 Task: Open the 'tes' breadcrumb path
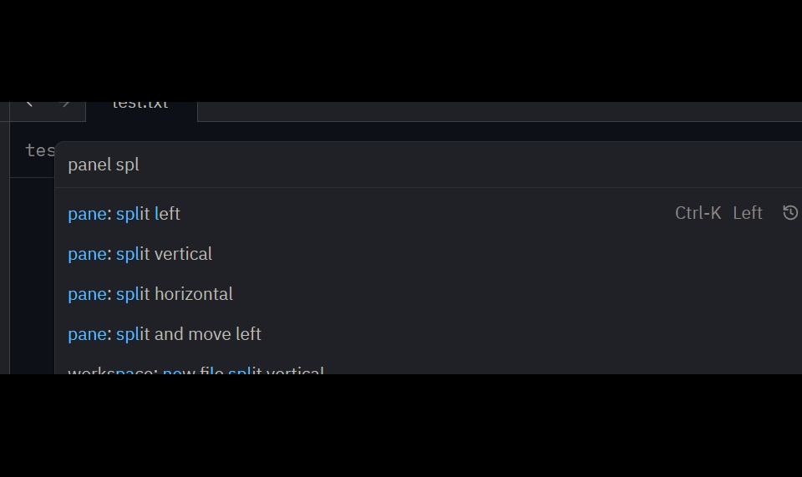coord(40,150)
